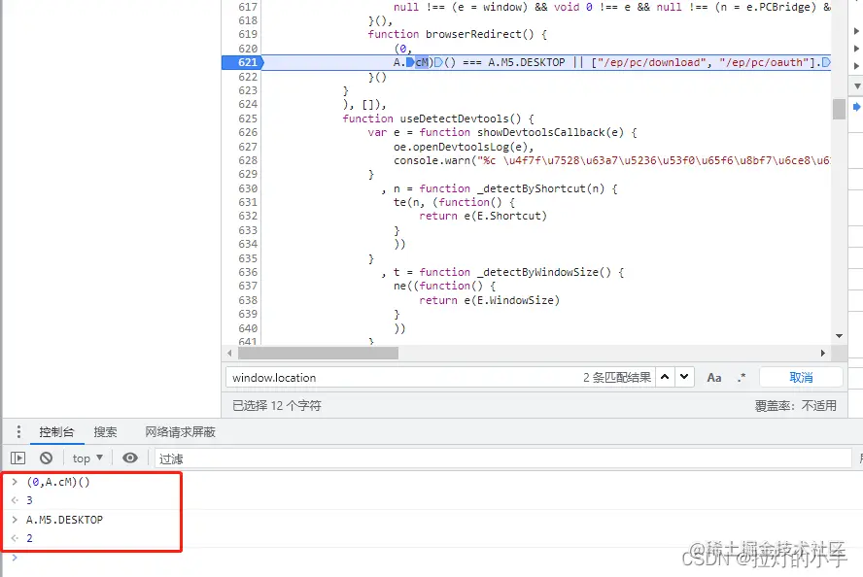Open the console drawer three-dot menu

click(x=18, y=432)
